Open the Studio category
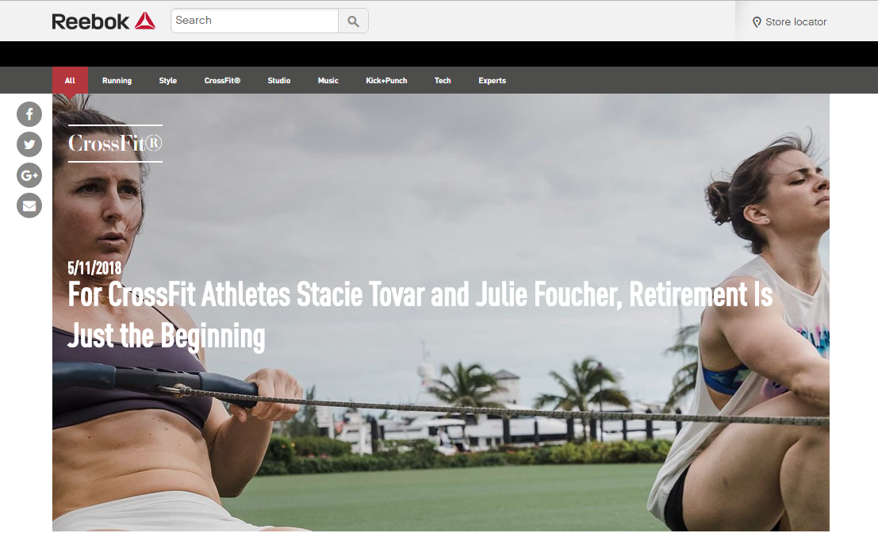This screenshot has width=878, height=556. coord(279,81)
